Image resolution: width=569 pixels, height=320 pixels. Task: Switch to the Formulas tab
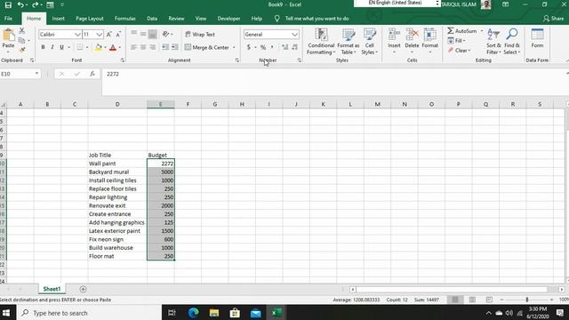coord(124,19)
